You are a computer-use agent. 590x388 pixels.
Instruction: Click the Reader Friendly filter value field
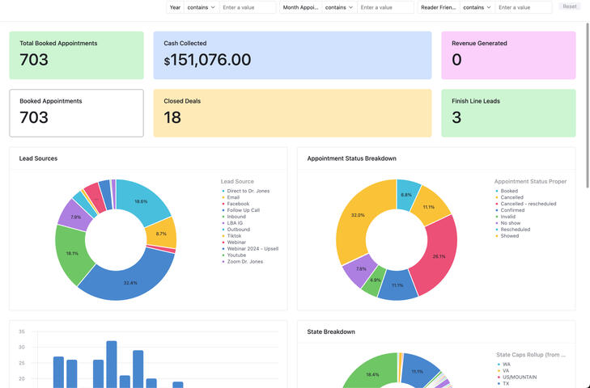(x=523, y=7)
